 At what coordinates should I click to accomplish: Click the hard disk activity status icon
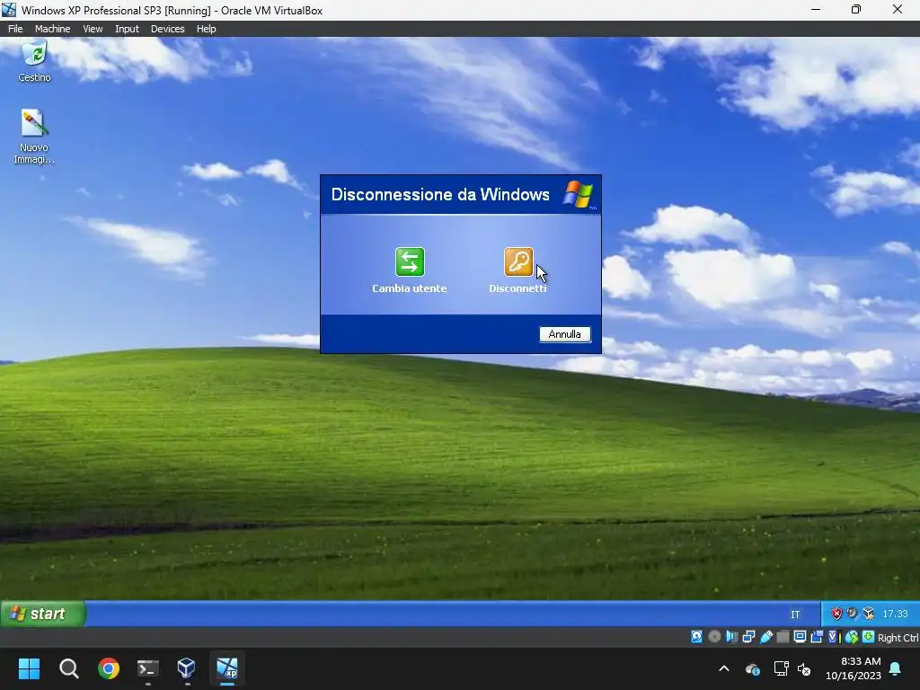tap(696, 637)
